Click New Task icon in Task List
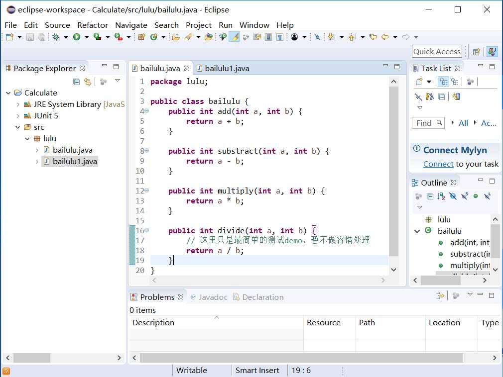The width and height of the screenshot is (503, 377). click(x=419, y=82)
